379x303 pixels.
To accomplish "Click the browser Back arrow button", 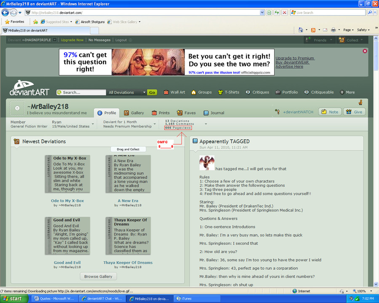I will pos(5,13).
